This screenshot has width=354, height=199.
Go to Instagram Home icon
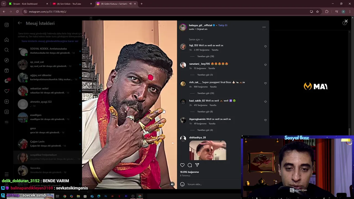pos(7,40)
